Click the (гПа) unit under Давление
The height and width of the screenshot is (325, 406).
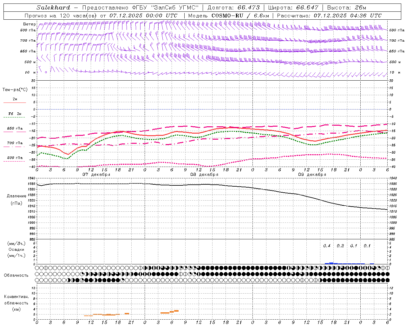[16, 203]
